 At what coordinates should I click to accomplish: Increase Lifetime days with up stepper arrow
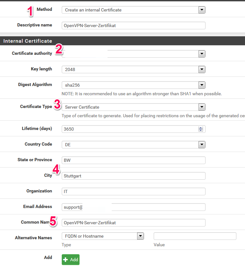201,128
